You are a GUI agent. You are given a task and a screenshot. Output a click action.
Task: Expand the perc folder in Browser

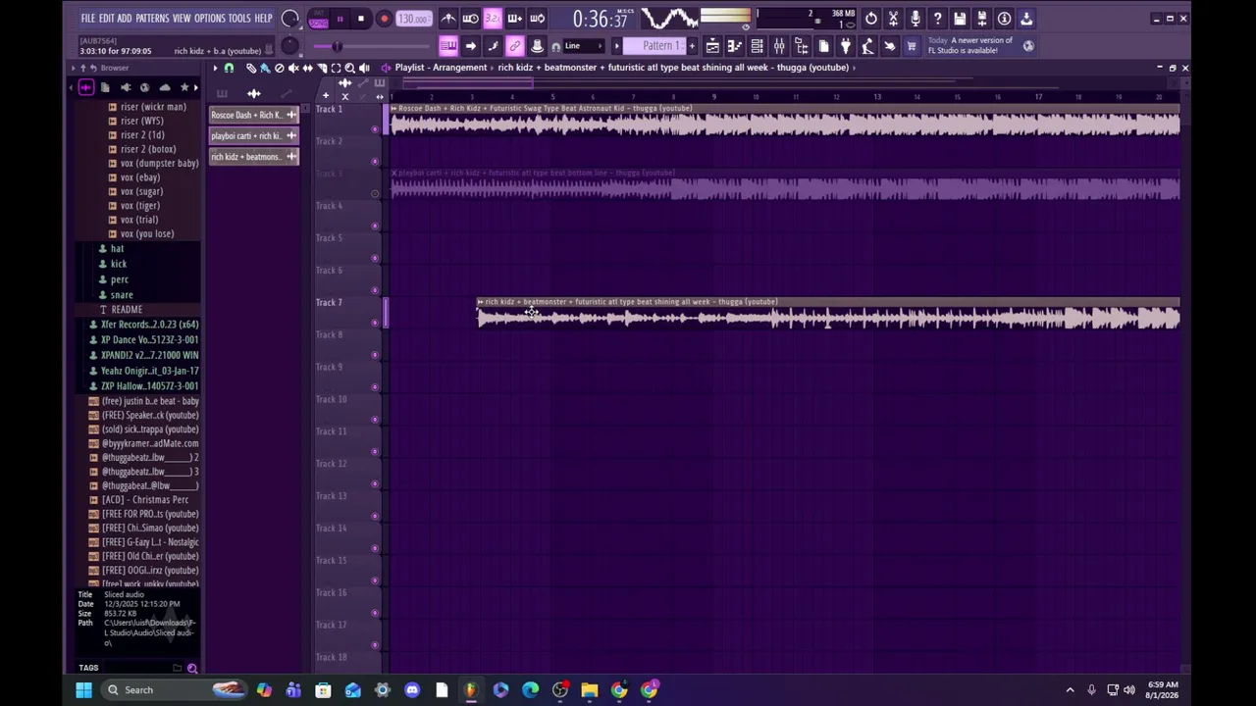pyautogui.click(x=119, y=279)
